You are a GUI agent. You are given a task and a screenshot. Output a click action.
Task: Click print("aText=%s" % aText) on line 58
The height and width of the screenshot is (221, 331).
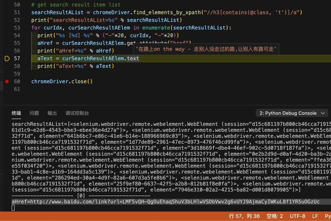point(76,66)
